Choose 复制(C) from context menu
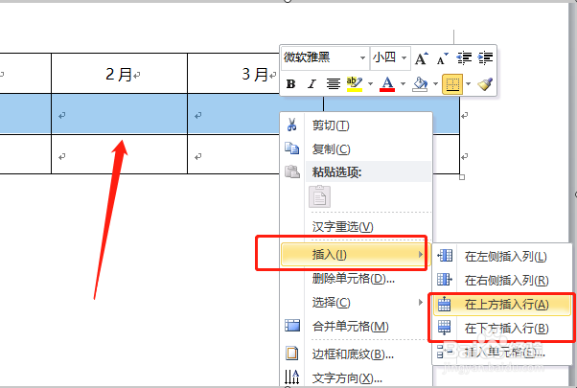Viewport: 577px width, 388px height. click(356, 149)
